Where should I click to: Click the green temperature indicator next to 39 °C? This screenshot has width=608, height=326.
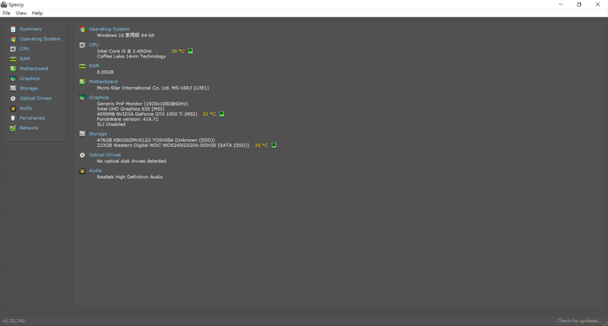(190, 51)
